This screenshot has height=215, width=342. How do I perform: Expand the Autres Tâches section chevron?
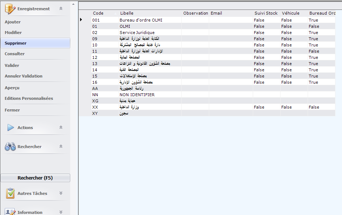click(x=61, y=193)
